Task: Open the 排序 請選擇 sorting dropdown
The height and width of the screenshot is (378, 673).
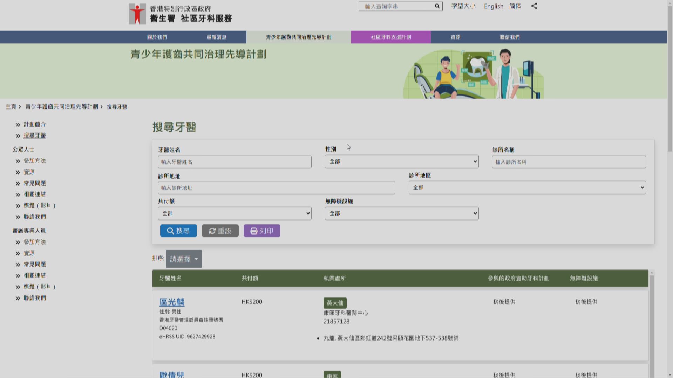Action: pos(183,259)
